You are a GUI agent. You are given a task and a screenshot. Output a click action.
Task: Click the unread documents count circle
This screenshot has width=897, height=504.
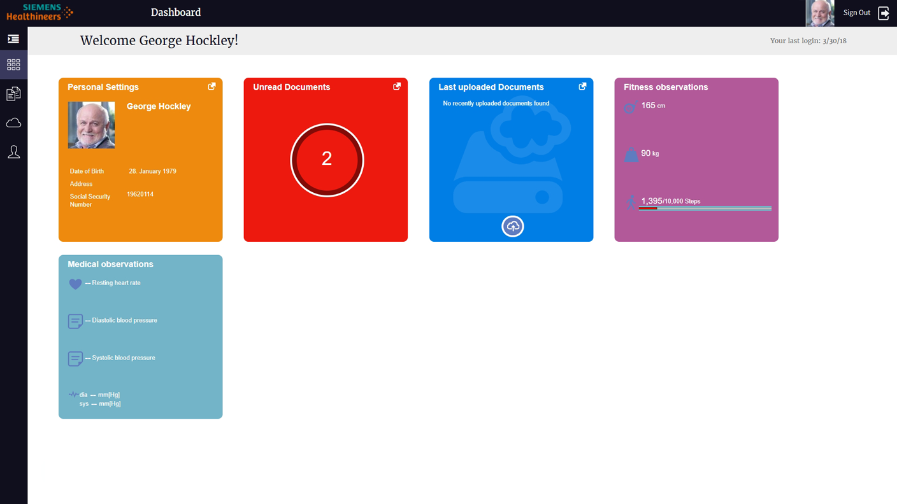click(x=327, y=160)
